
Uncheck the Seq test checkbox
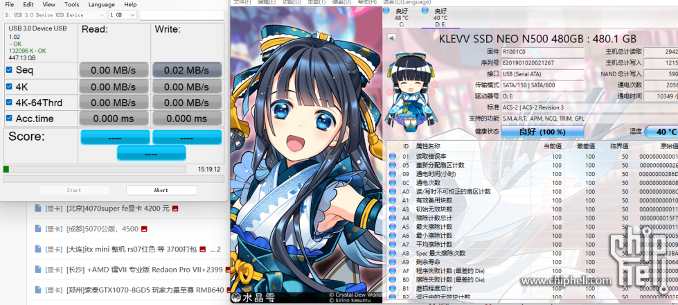click(9, 69)
